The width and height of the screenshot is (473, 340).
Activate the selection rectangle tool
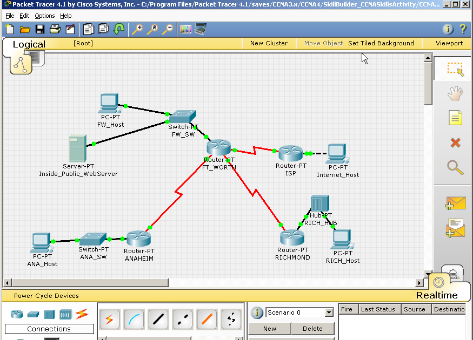click(455, 69)
